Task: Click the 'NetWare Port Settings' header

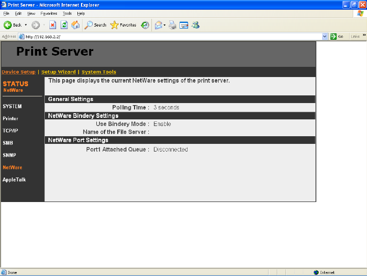Action: pyautogui.click(x=78, y=140)
